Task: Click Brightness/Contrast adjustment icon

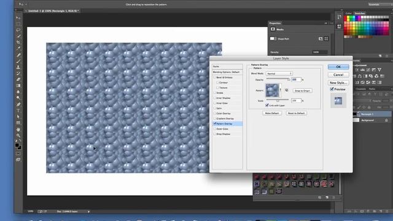Action: point(357,69)
